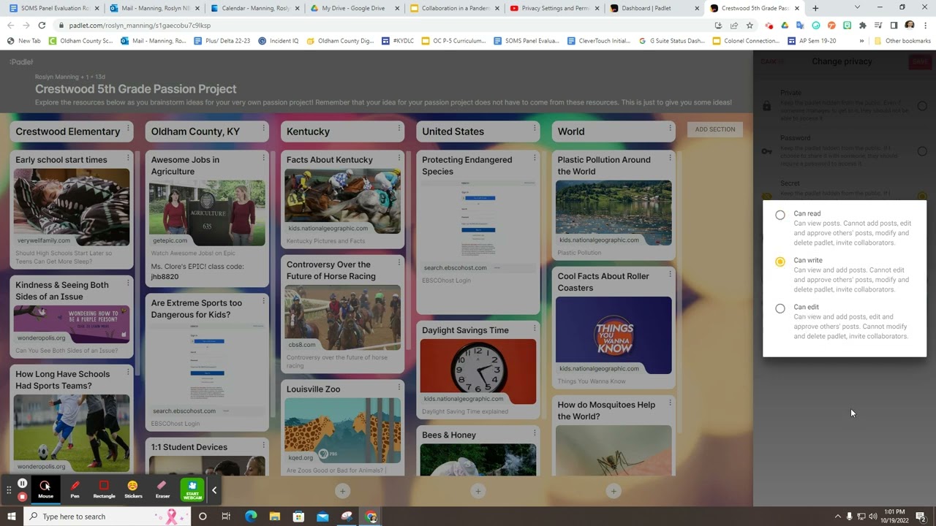Click the Start Webcam button
Viewport: 936px width, 526px height.
pyautogui.click(x=192, y=489)
